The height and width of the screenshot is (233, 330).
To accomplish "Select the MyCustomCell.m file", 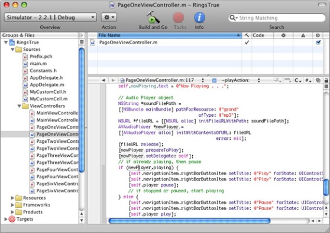I will tap(48, 99).
